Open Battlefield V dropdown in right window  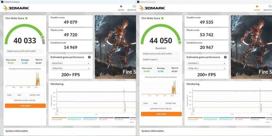(206, 63)
